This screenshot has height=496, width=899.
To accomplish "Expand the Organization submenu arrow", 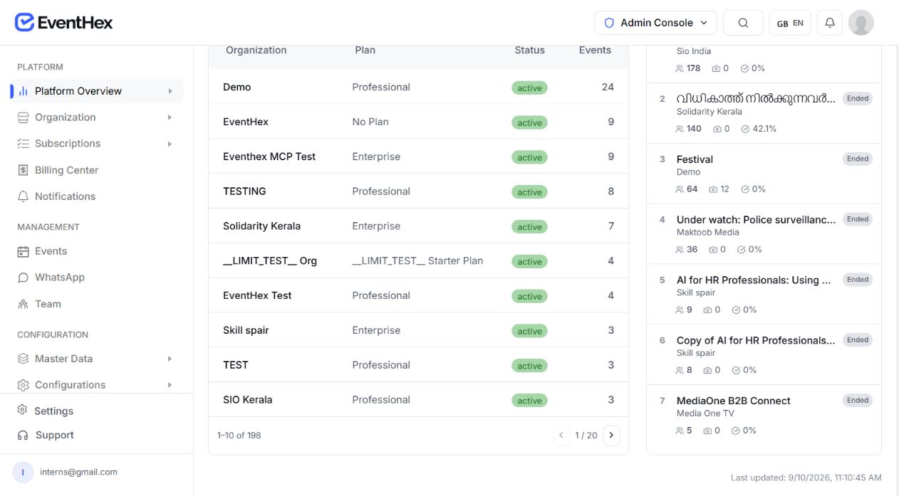I will point(170,117).
